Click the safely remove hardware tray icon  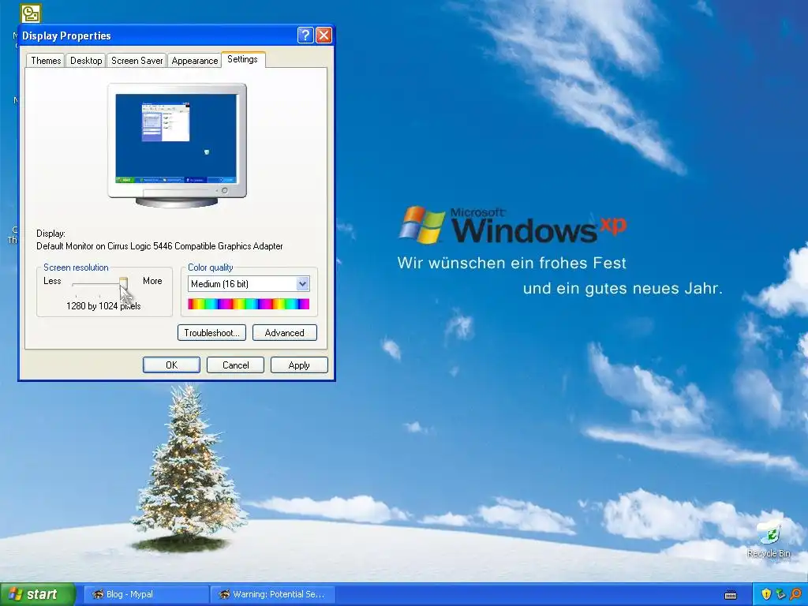coord(780,594)
